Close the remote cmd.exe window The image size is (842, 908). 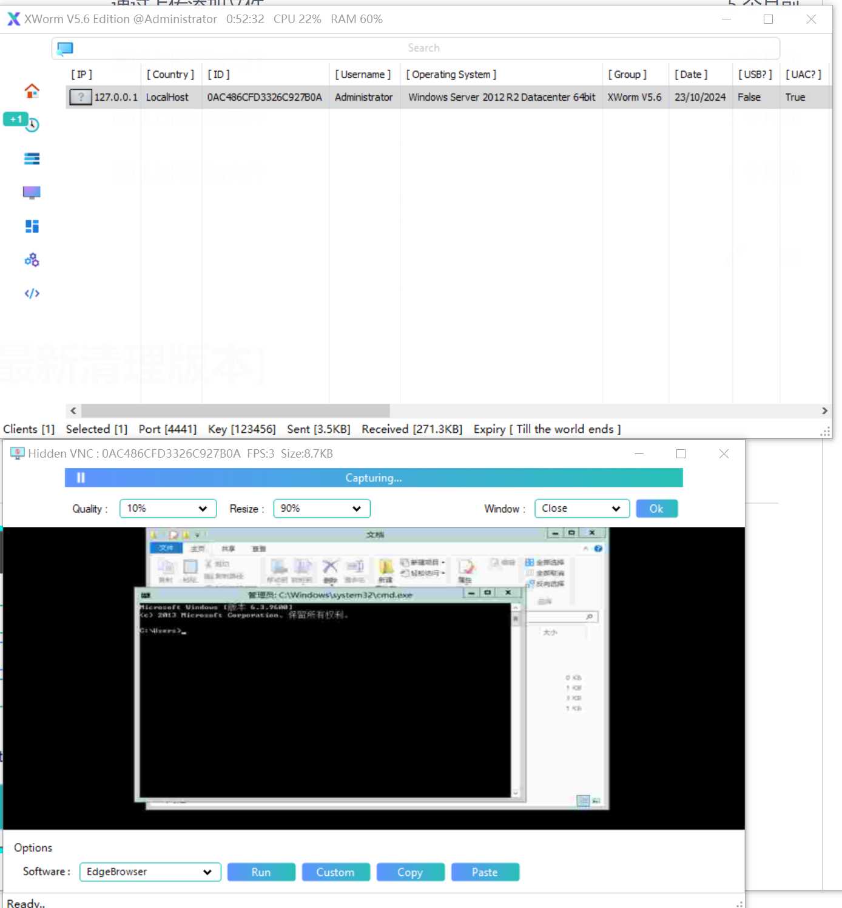(x=508, y=592)
